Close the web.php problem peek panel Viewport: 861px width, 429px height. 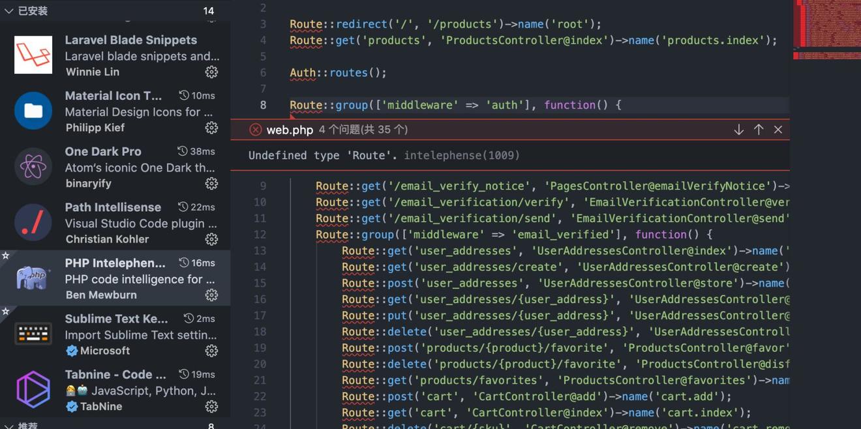(778, 130)
